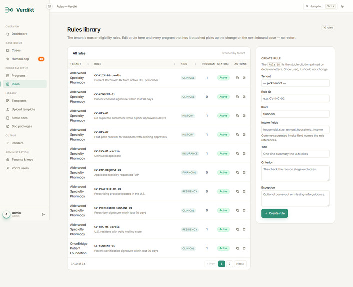This screenshot has width=353, height=287.
Task: Focus the Intake fields input
Action: point(295,130)
